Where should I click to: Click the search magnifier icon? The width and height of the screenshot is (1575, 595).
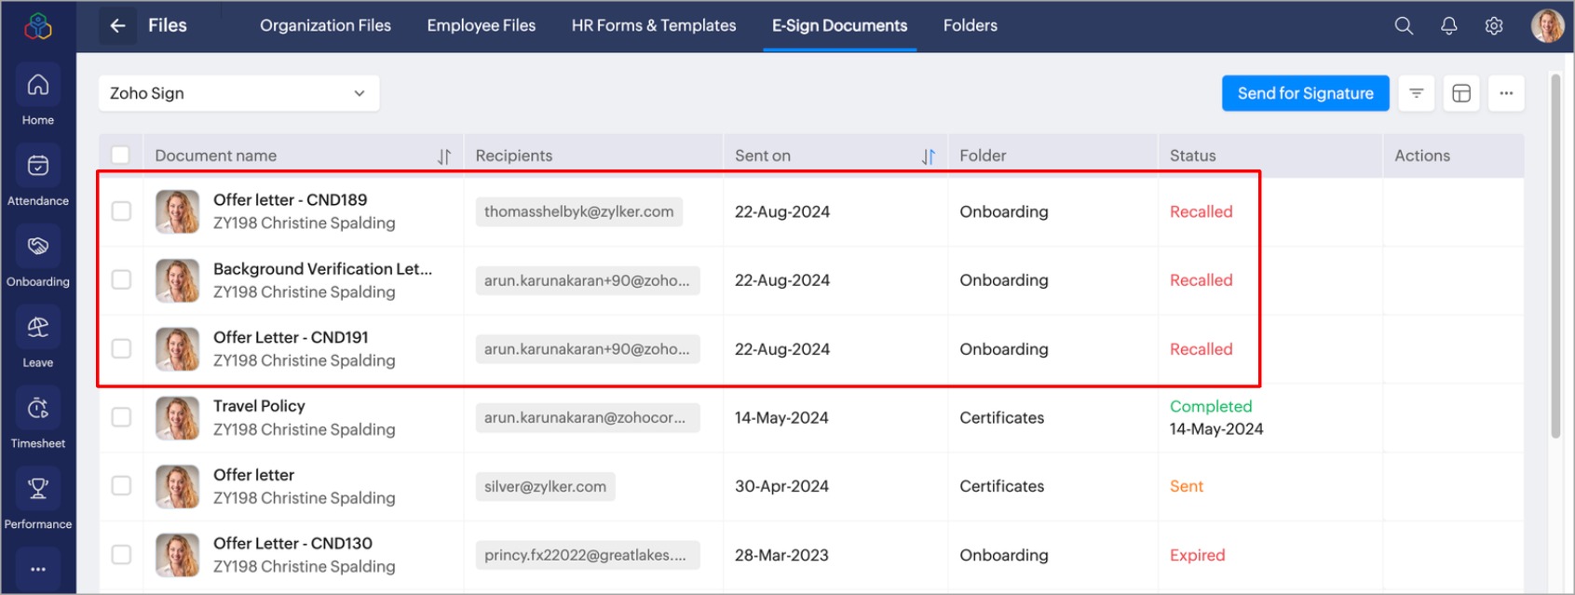click(x=1404, y=26)
